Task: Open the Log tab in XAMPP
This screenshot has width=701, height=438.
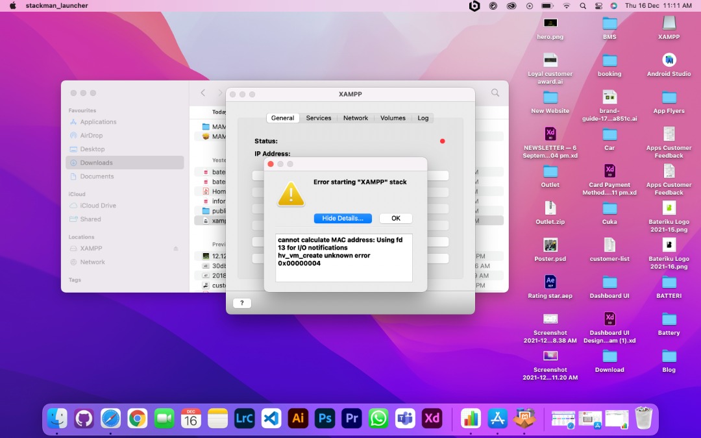Action: [x=423, y=118]
